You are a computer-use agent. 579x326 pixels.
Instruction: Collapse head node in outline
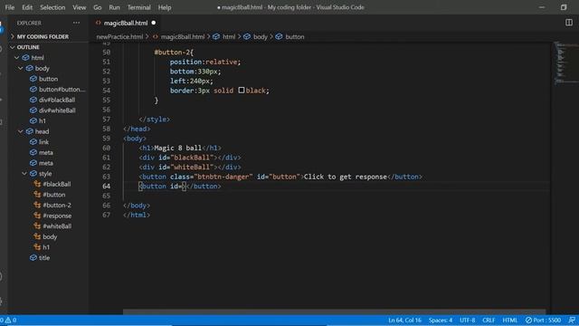click(x=21, y=131)
